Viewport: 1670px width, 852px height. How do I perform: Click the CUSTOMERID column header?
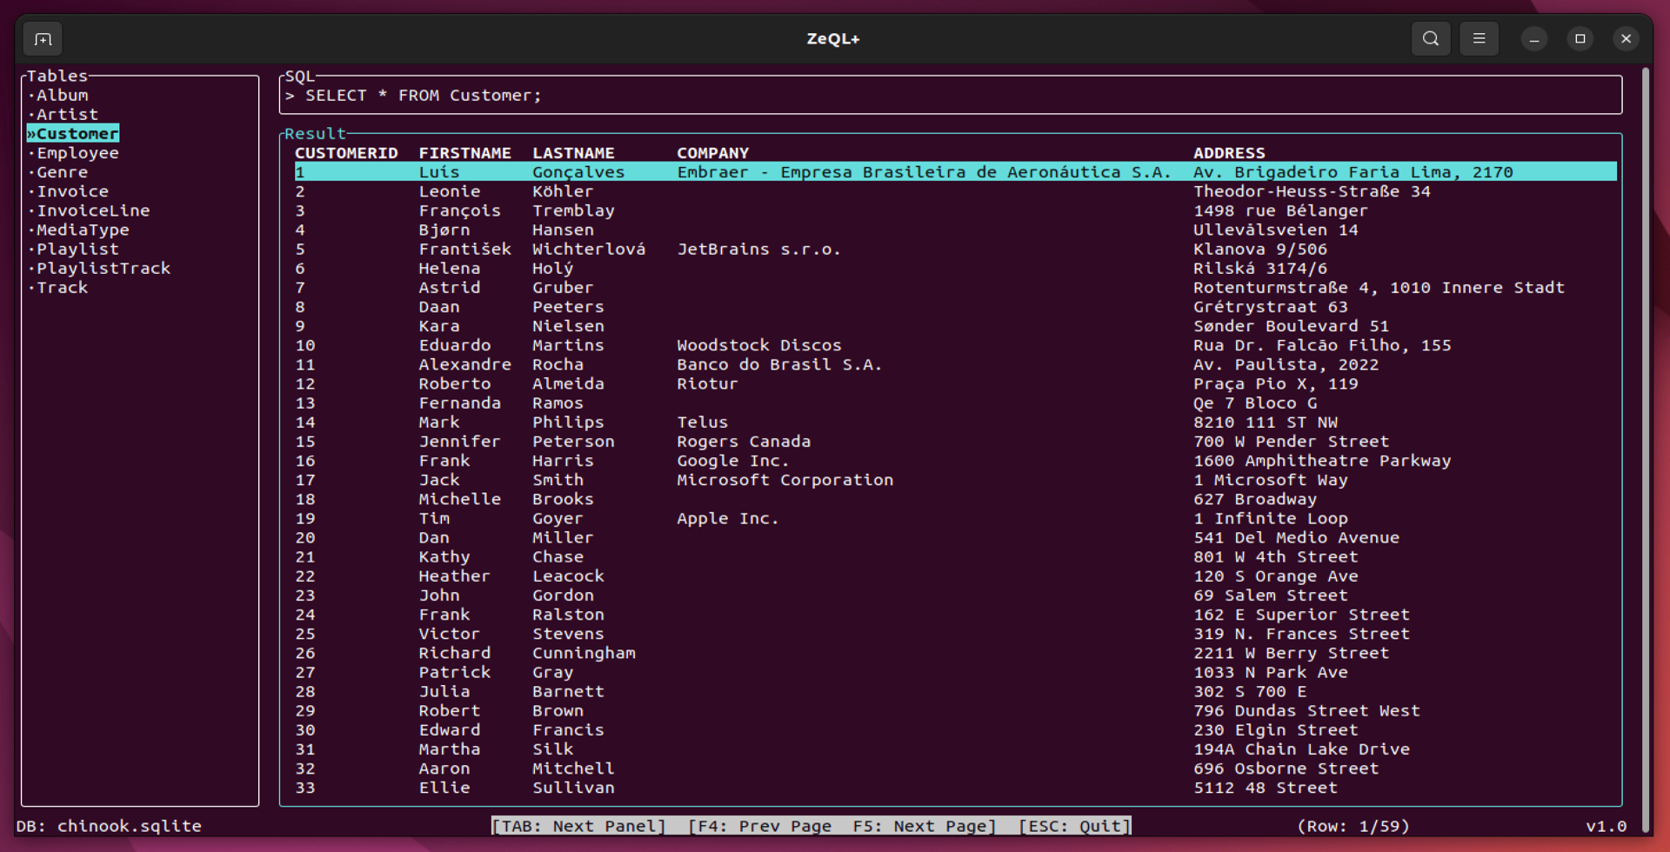coord(346,153)
